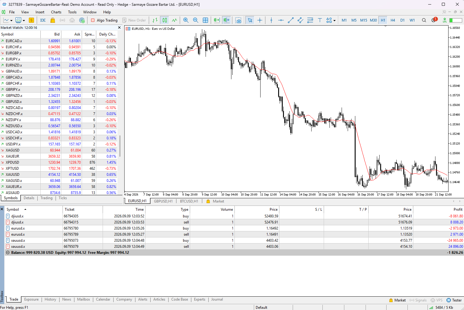This screenshot has width=464, height=310.
Task: Open the MetaEditor IDE button
Action: tap(43, 20)
